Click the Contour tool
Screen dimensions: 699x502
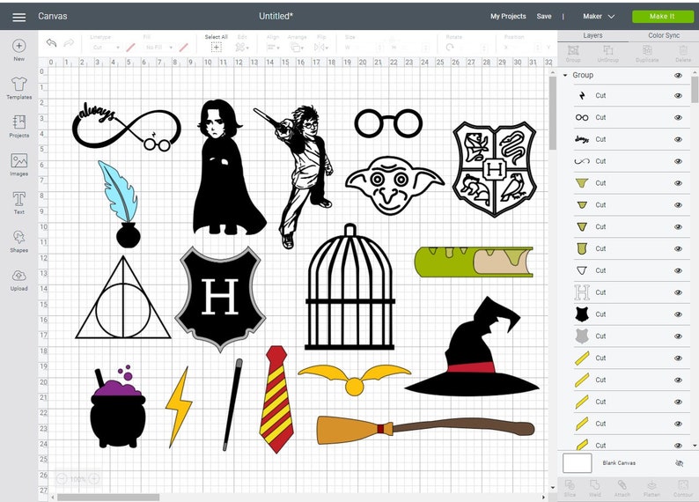coord(683,488)
